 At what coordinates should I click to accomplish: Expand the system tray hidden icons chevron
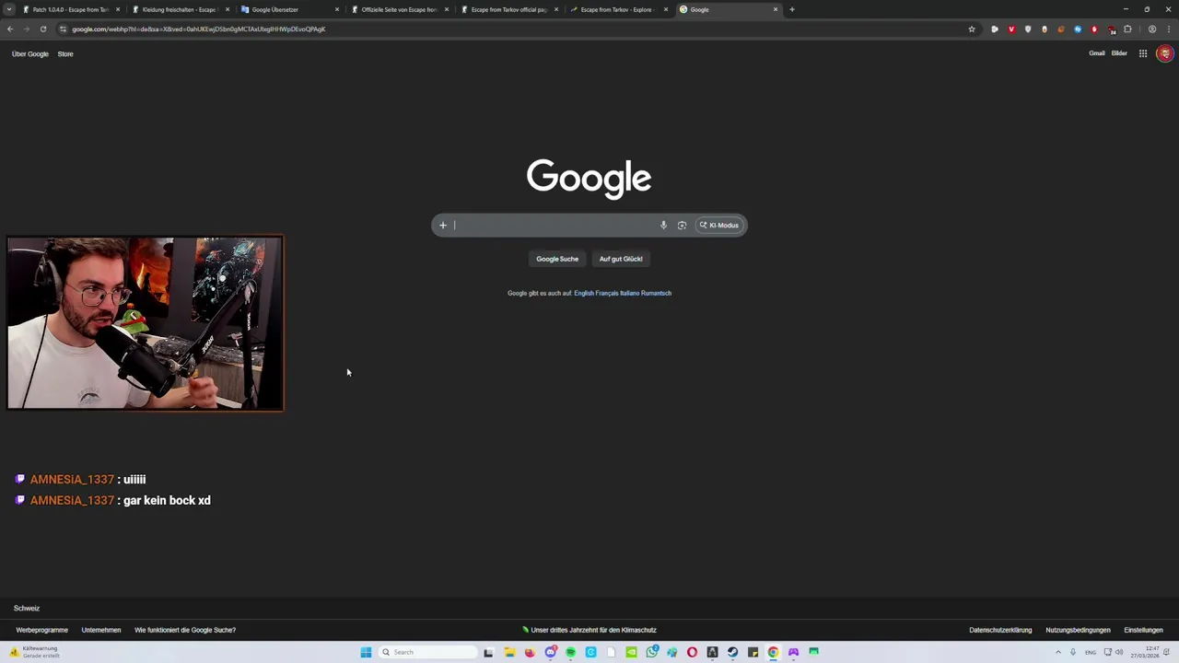tap(1058, 652)
